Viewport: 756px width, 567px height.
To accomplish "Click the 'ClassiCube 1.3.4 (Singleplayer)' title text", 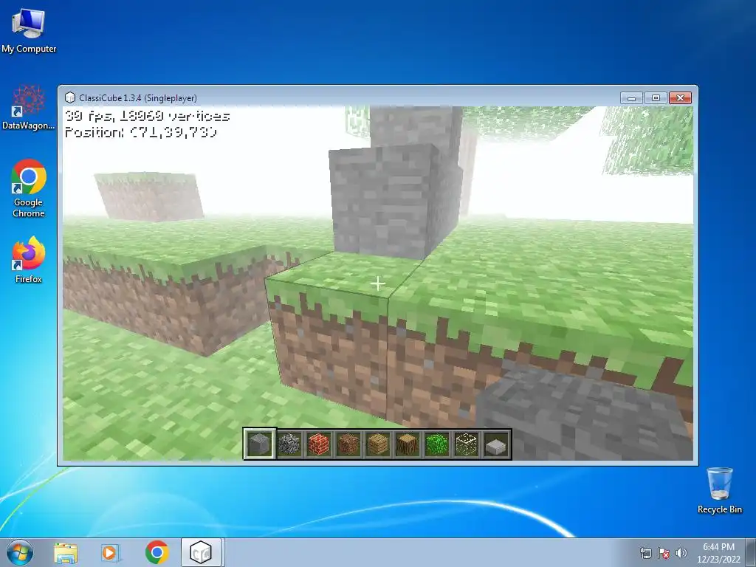I will pyautogui.click(x=138, y=98).
